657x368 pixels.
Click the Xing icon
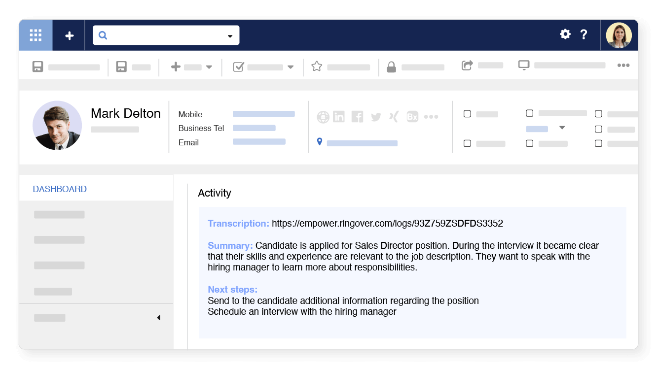393,116
